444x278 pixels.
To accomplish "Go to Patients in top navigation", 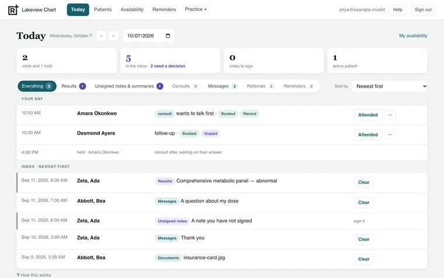I will (x=103, y=9).
